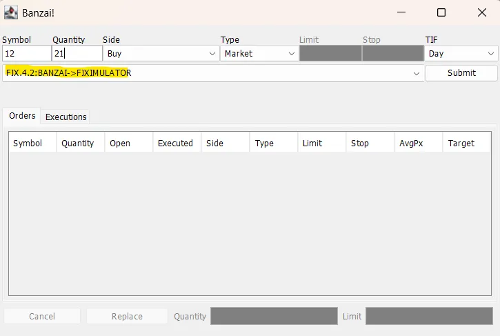Viewport: 500px width, 336px height.
Task: Click into the Quantity input field
Action: (x=77, y=53)
